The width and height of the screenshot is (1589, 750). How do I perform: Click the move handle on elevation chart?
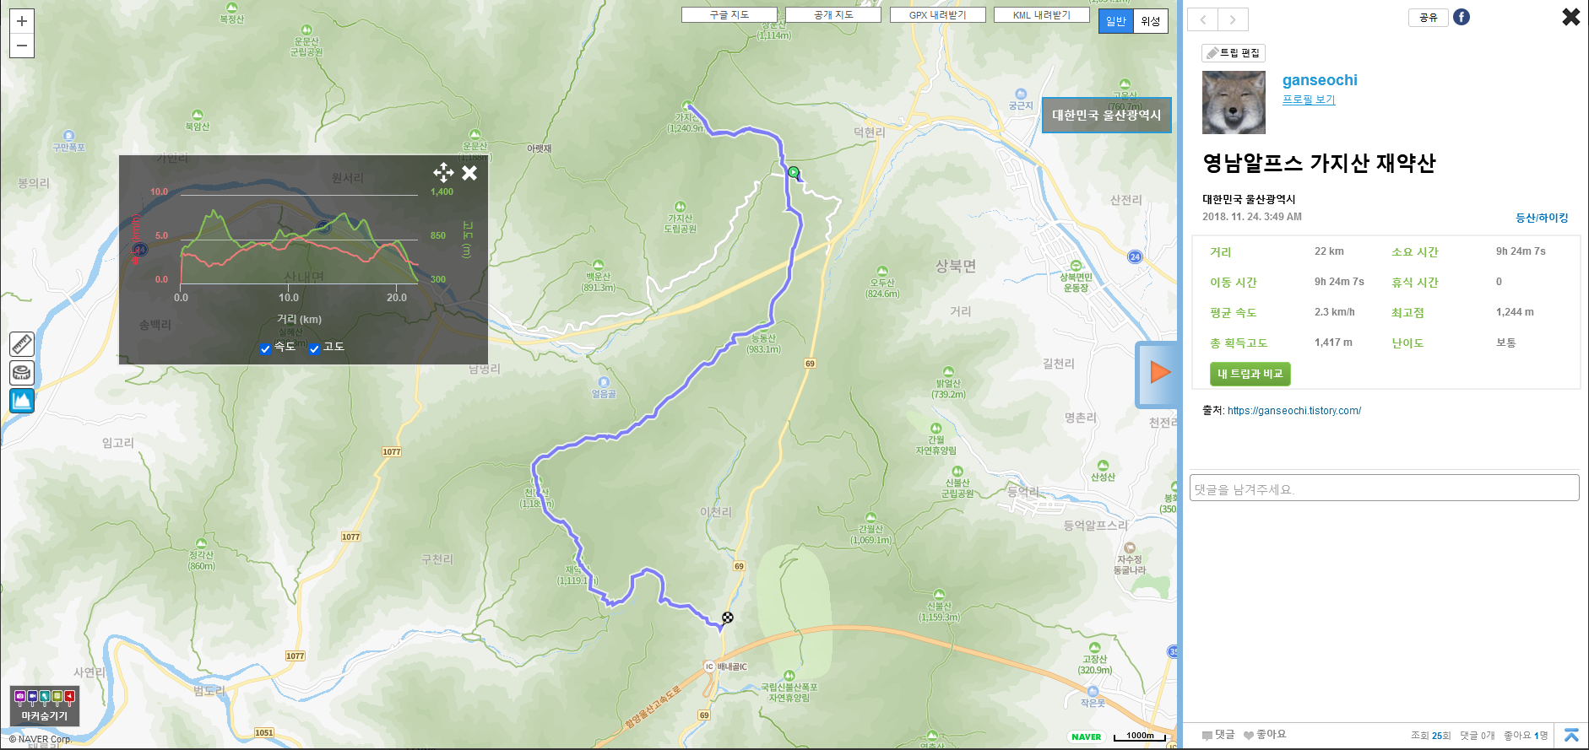(x=443, y=173)
